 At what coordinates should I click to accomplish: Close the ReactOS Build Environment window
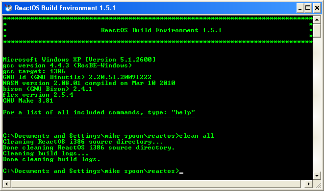[x=317, y=8]
